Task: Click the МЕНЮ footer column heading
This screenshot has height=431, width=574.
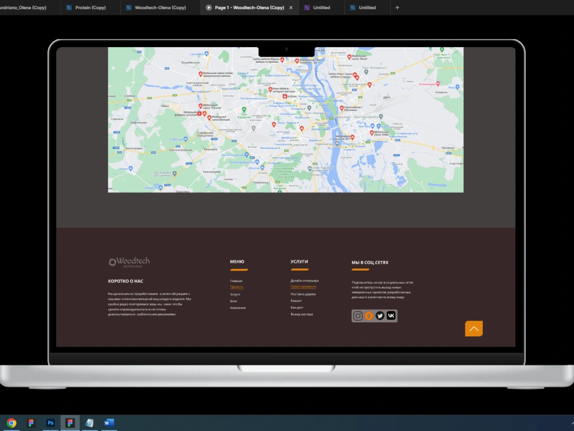Action: (x=237, y=261)
